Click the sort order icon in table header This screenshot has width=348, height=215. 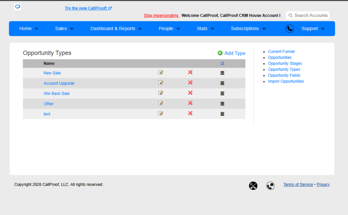click(222, 63)
